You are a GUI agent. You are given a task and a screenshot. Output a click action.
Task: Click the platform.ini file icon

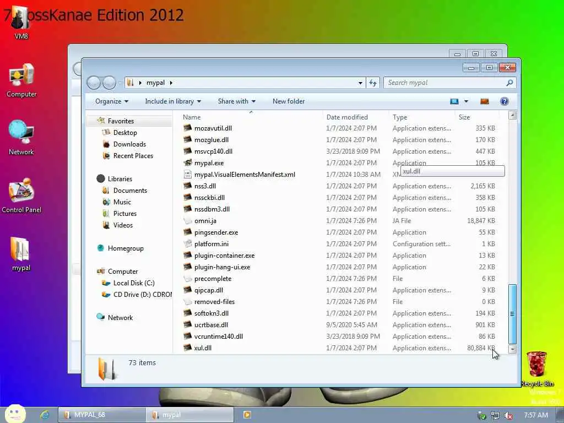[187, 243]
